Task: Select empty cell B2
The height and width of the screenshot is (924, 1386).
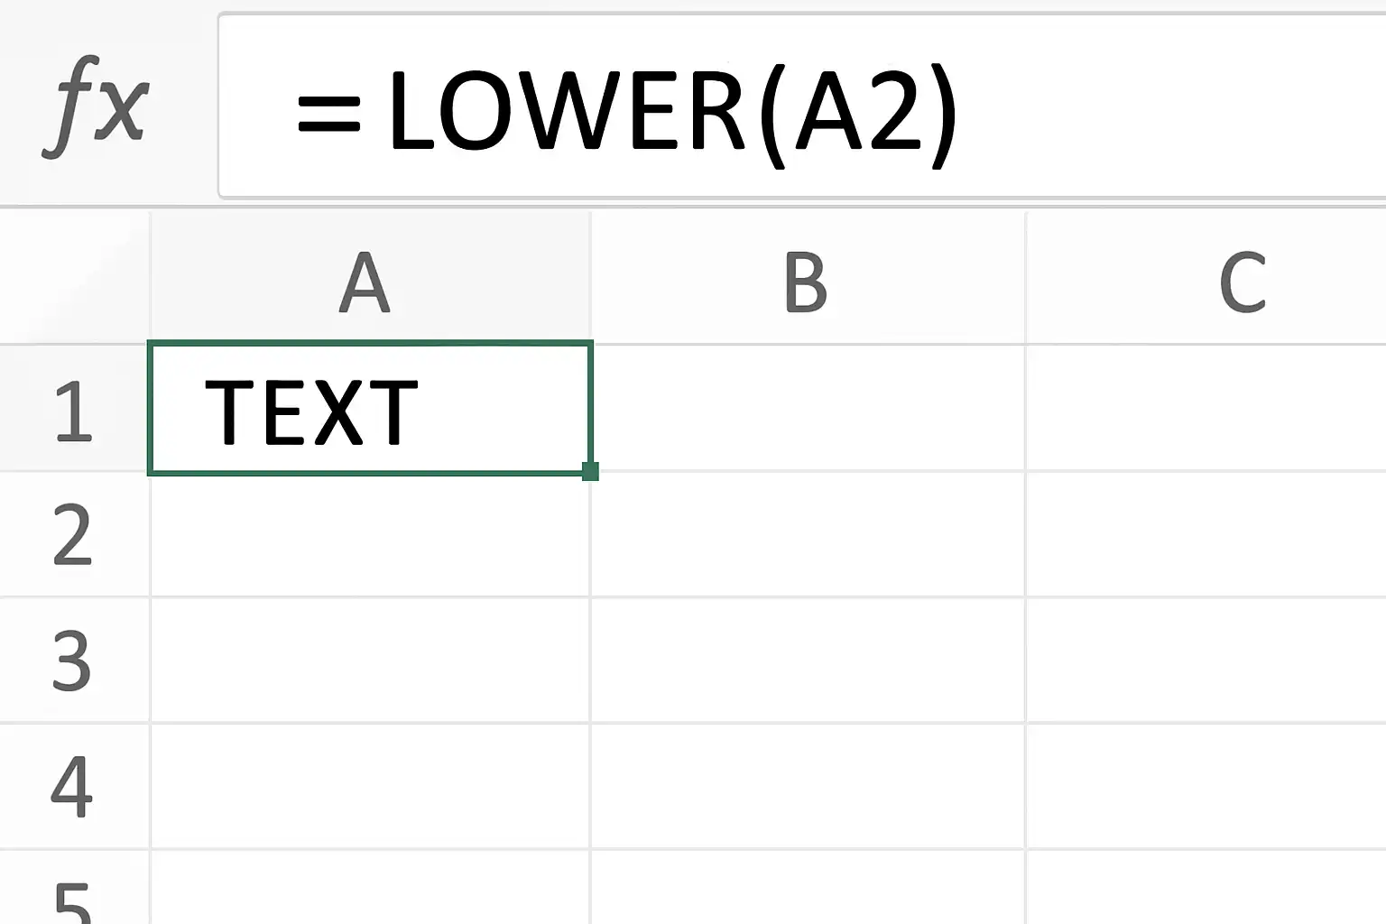Action: click(808, 534)
